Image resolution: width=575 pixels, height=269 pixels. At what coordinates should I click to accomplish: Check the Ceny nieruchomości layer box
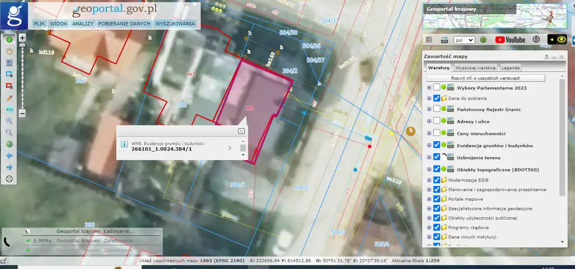(437, 133)
